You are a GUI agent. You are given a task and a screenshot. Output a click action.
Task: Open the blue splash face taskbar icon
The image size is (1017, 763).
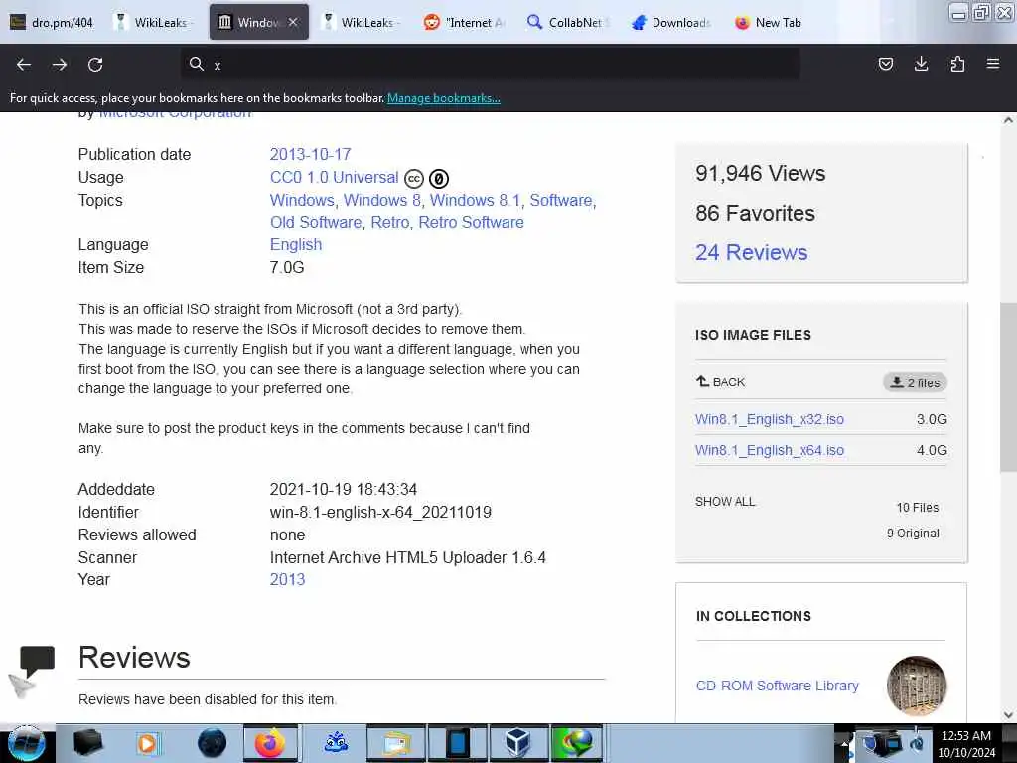(x=337, y=743)
